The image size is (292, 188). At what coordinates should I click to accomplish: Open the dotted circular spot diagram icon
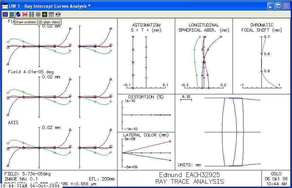pyautogui.click(x=38, y=14)
